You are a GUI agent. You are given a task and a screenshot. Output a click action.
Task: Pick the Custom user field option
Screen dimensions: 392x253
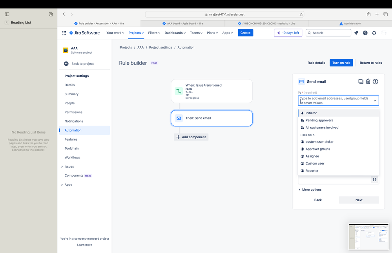(x=339, y=163)
